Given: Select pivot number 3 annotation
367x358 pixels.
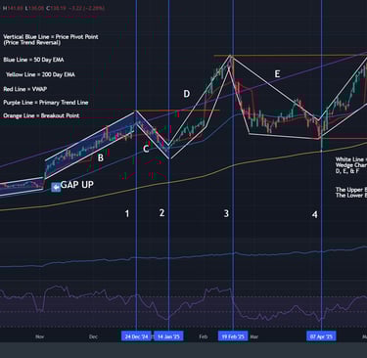Looking at the screenshot, I should (226, 213).
